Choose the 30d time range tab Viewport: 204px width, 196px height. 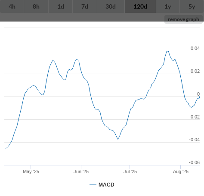coord(111,6)
